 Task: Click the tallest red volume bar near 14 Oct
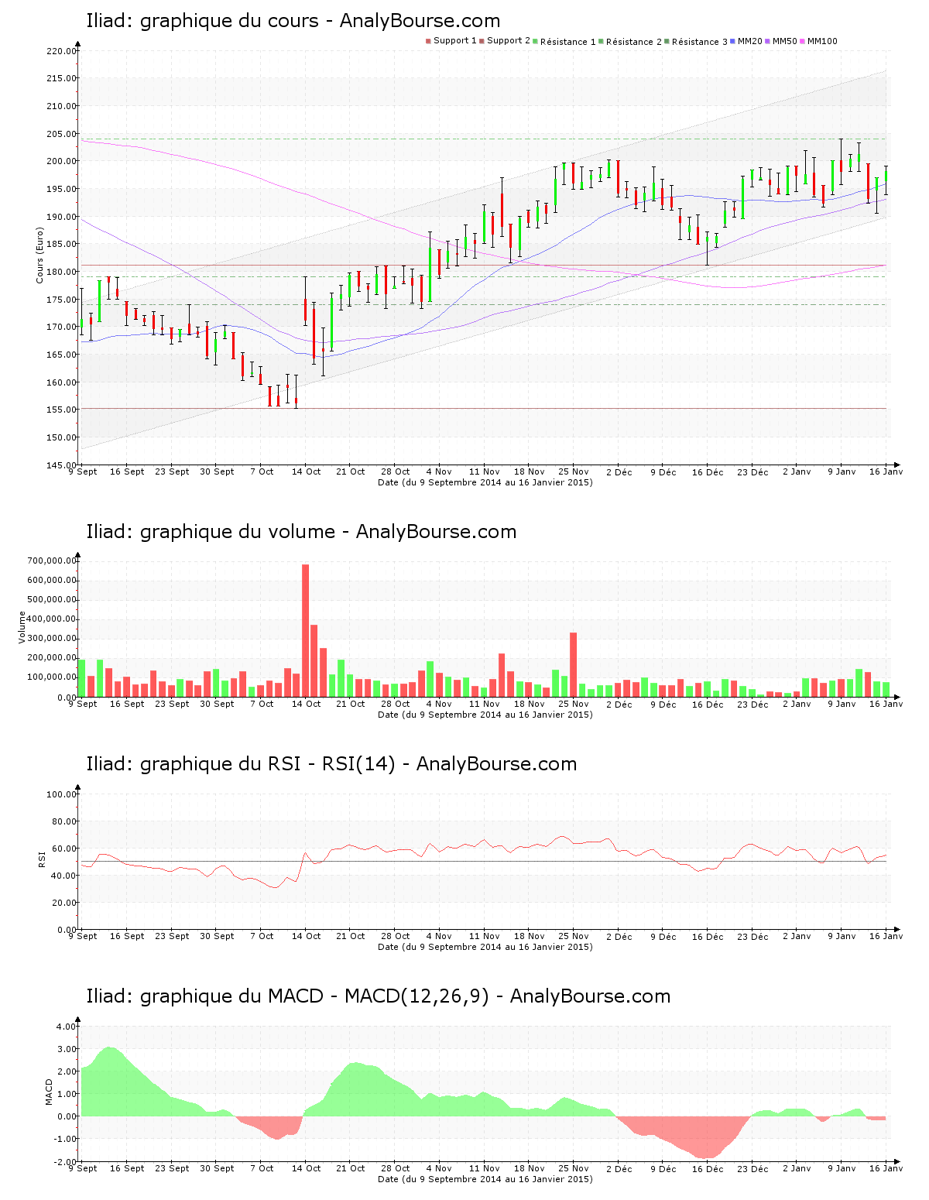(305, 630)
